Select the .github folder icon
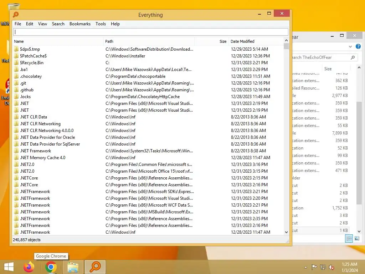Screen dimensions: 365x274 tap(16, 90)
